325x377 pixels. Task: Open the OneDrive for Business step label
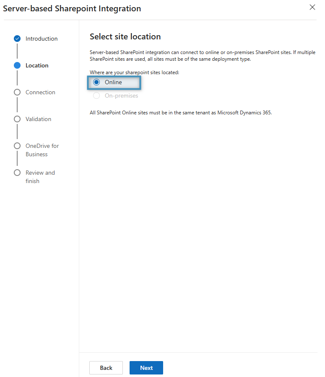pyautogui.click(x=42, y=150)
